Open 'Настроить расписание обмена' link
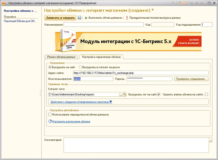The image size is (218, 160). pyautogui.click(x=71, y=121)
